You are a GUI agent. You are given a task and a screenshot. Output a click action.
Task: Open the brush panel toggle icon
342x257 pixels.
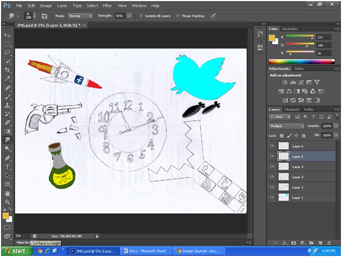(45, 16)
